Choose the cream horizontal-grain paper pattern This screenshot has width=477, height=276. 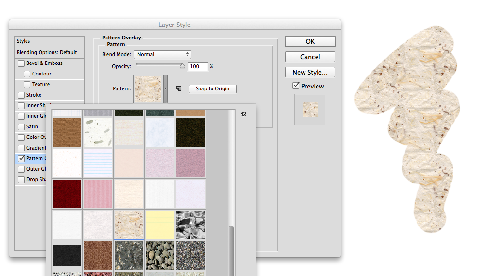pyautogui.click(x=129, y=194)
